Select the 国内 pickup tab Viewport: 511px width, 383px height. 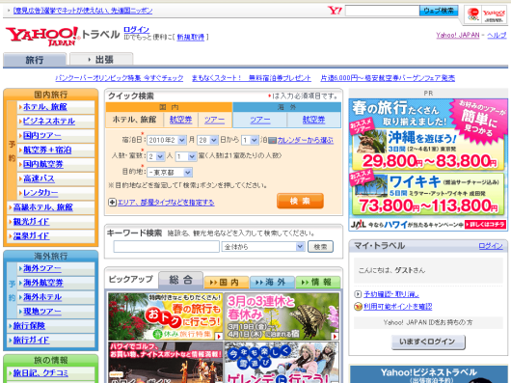tap(227, 283)
